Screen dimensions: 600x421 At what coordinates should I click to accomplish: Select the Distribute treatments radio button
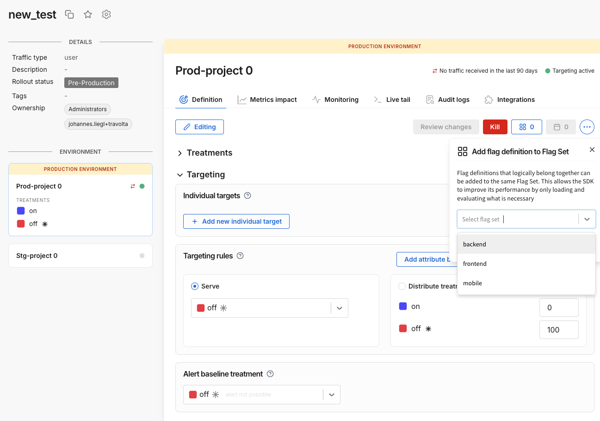[x=402, y=286]
